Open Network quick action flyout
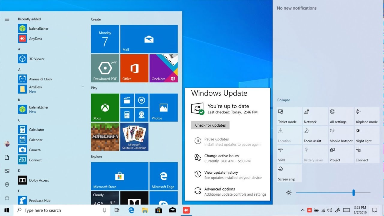 315,116
